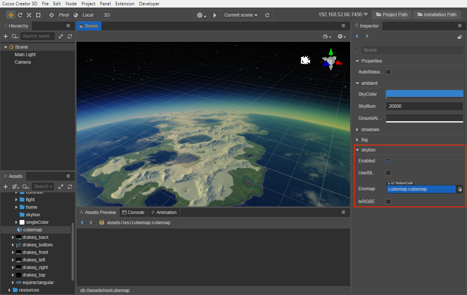
Task: Open the Scene panel menu
Action: [x=343, y=26]
